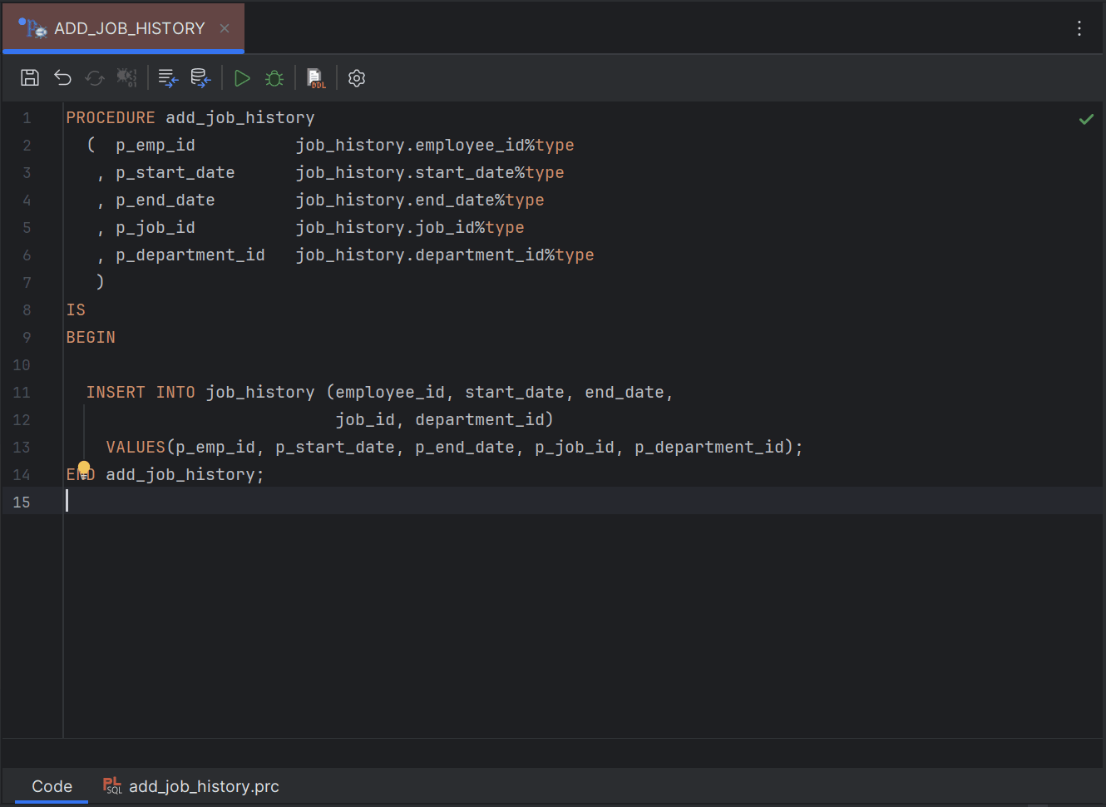Image resolution: width=1106 pixels, height=807 pixels.
Task: Run the add_job_history procedure
Action: click(242, 77)
